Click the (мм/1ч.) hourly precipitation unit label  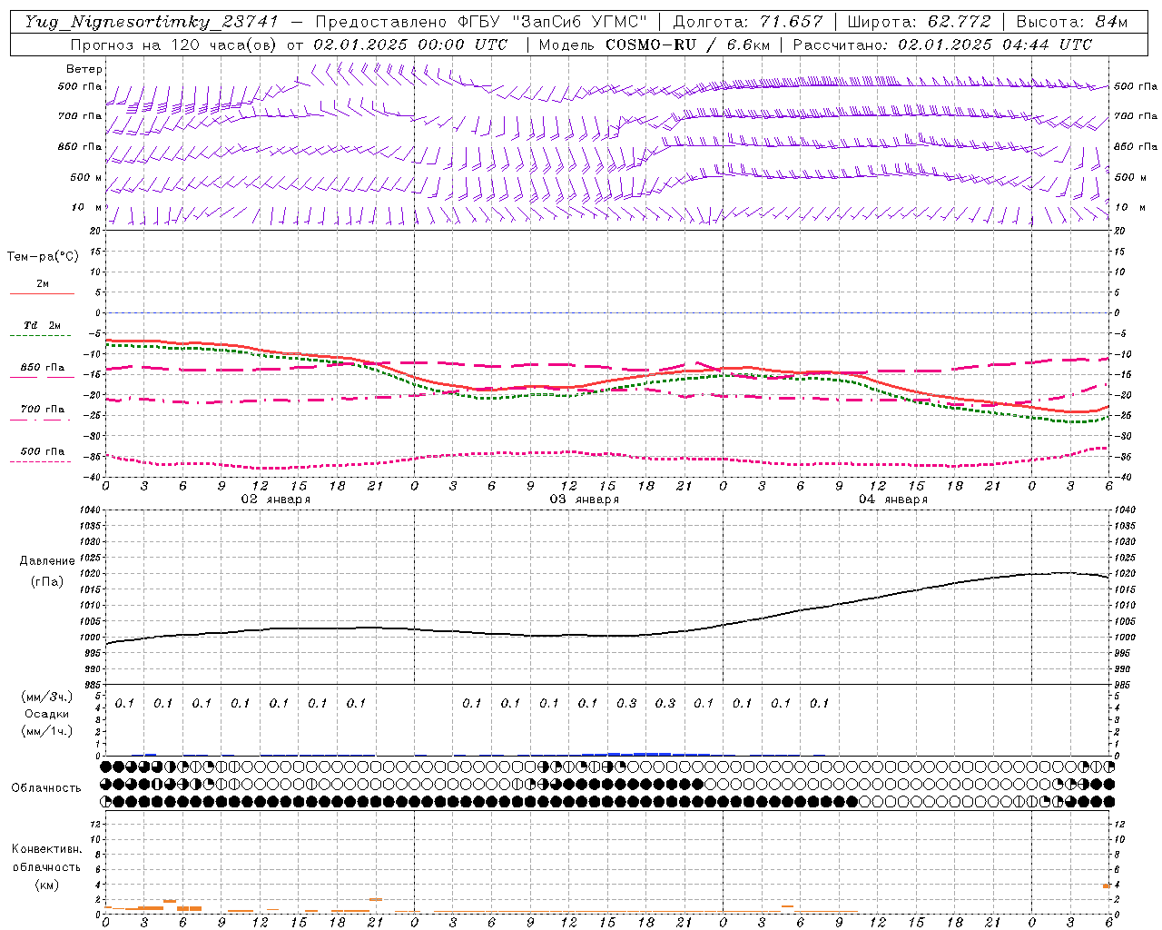[x=47, y=731]
